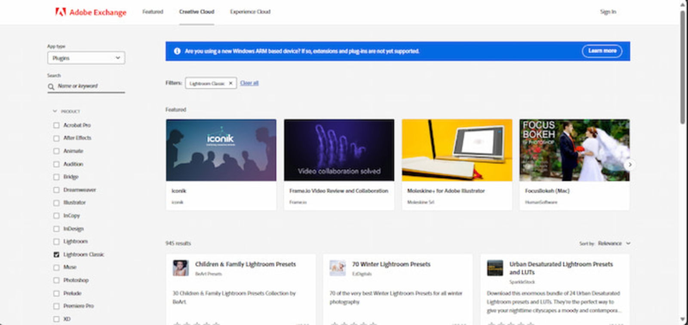Remove the Lightroom Classic filter chip
The image size is (688, 325).
point(230,83)
